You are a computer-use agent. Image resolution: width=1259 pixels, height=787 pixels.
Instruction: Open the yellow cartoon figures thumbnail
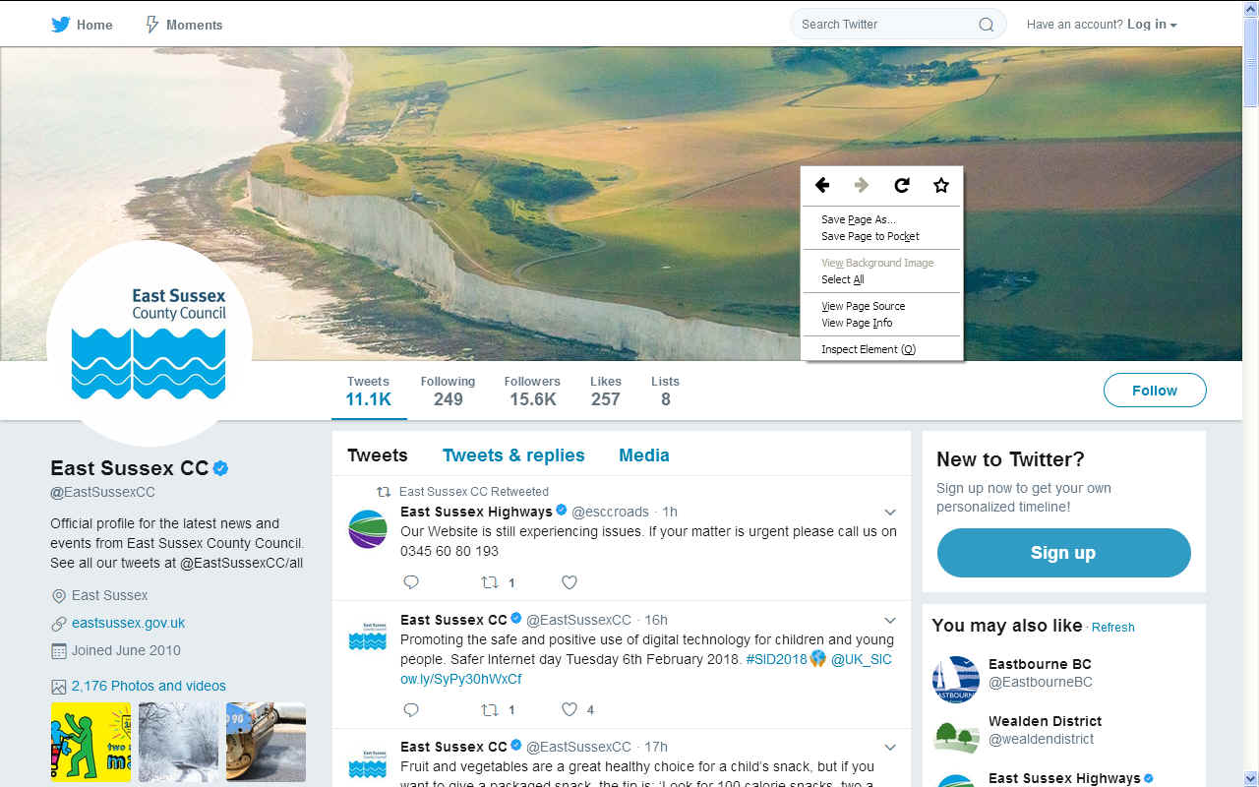(x=90, y=742)
